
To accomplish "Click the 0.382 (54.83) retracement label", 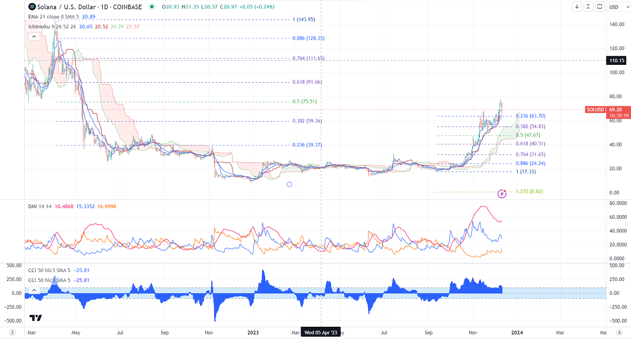I will [x=530, y=126].
